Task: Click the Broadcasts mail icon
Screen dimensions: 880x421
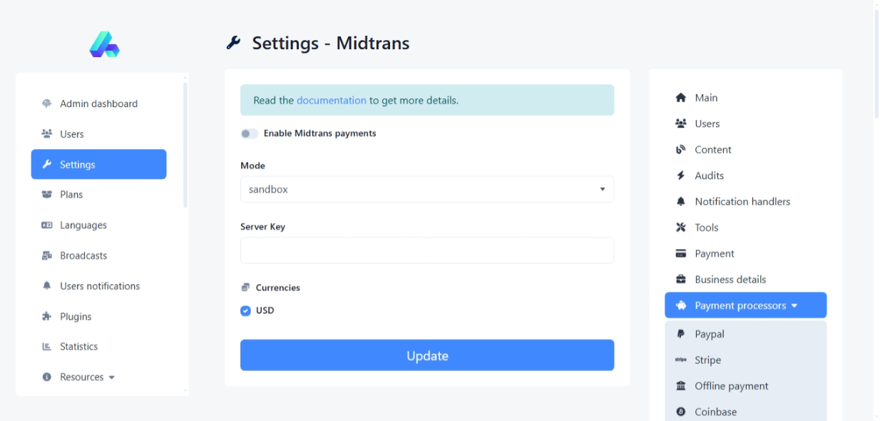Action: [47, 255]
